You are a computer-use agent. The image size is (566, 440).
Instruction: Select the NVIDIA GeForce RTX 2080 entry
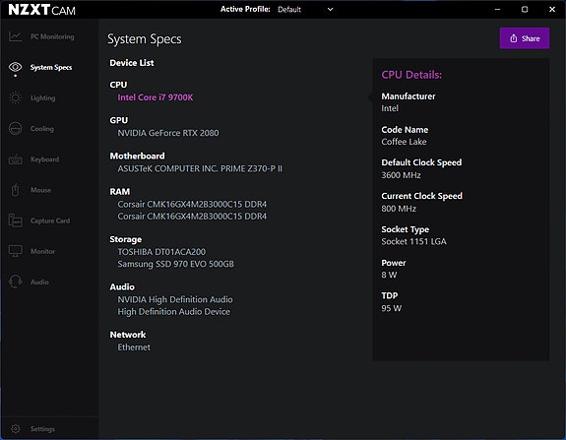point(168,133)
